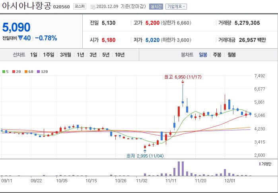Screen dimensions: 278x193
Task: Select the 1일 line chart period
Action: [34, 55]
